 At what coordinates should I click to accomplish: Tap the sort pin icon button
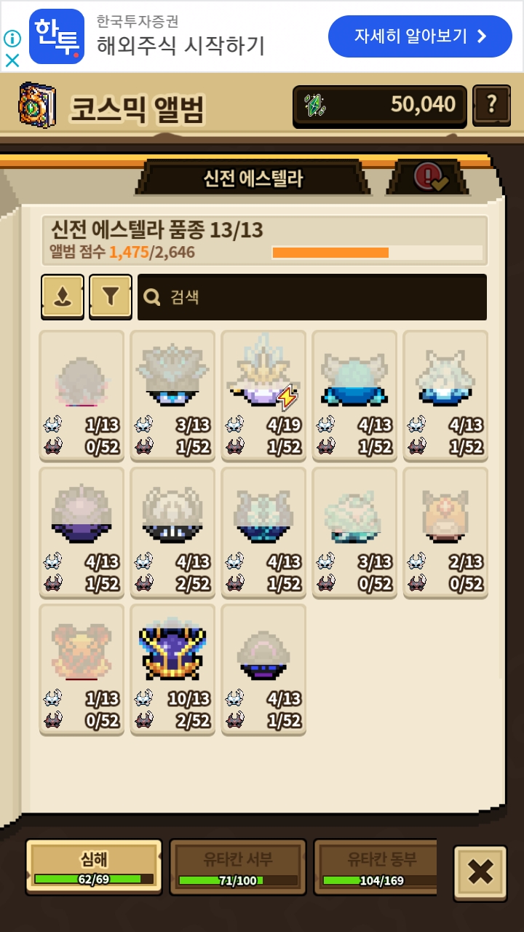point(63,296)
